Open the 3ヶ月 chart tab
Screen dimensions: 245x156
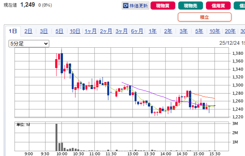coord(122,31)
